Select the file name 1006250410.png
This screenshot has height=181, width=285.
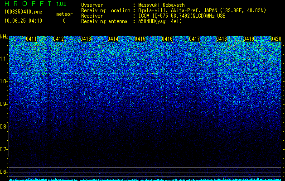[23, 12]
